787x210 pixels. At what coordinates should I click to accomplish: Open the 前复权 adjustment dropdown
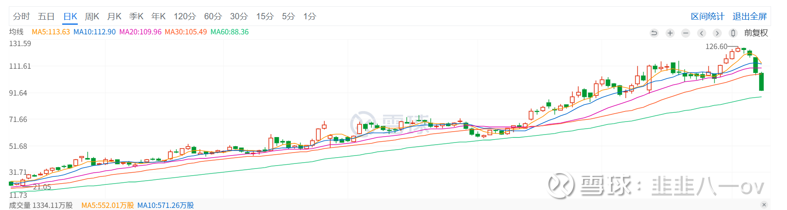(x=756, y=33)
